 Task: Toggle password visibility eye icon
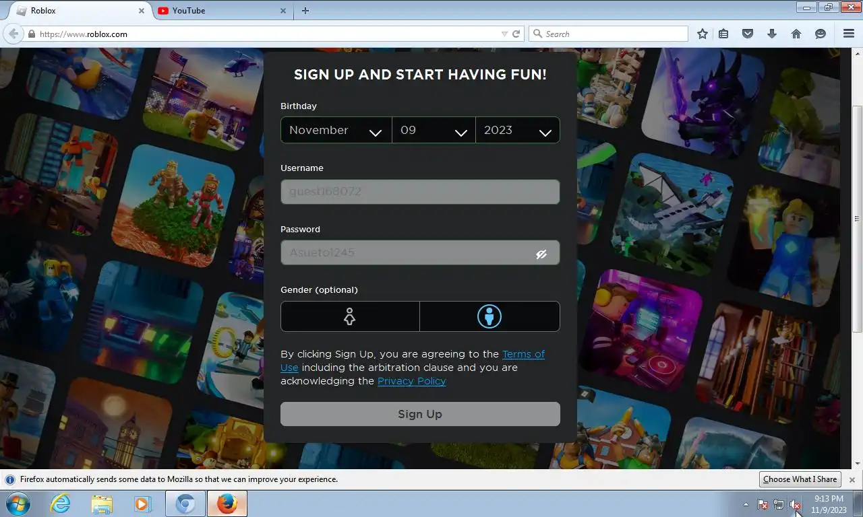[541, 254]
